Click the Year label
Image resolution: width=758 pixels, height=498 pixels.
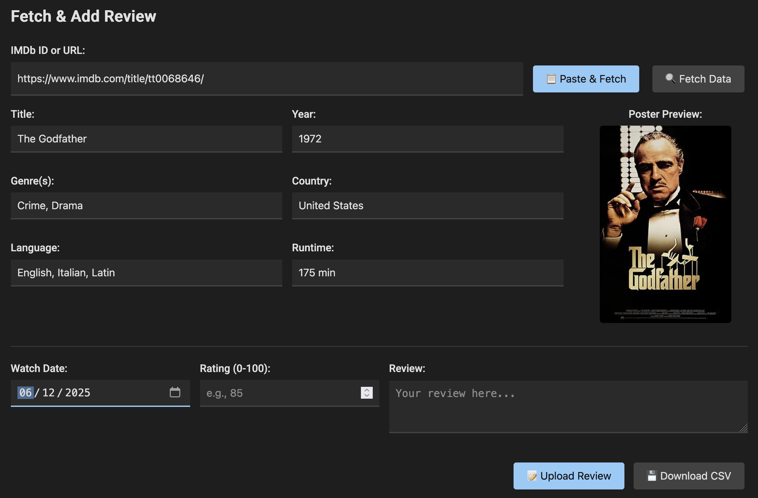(304, 114)
